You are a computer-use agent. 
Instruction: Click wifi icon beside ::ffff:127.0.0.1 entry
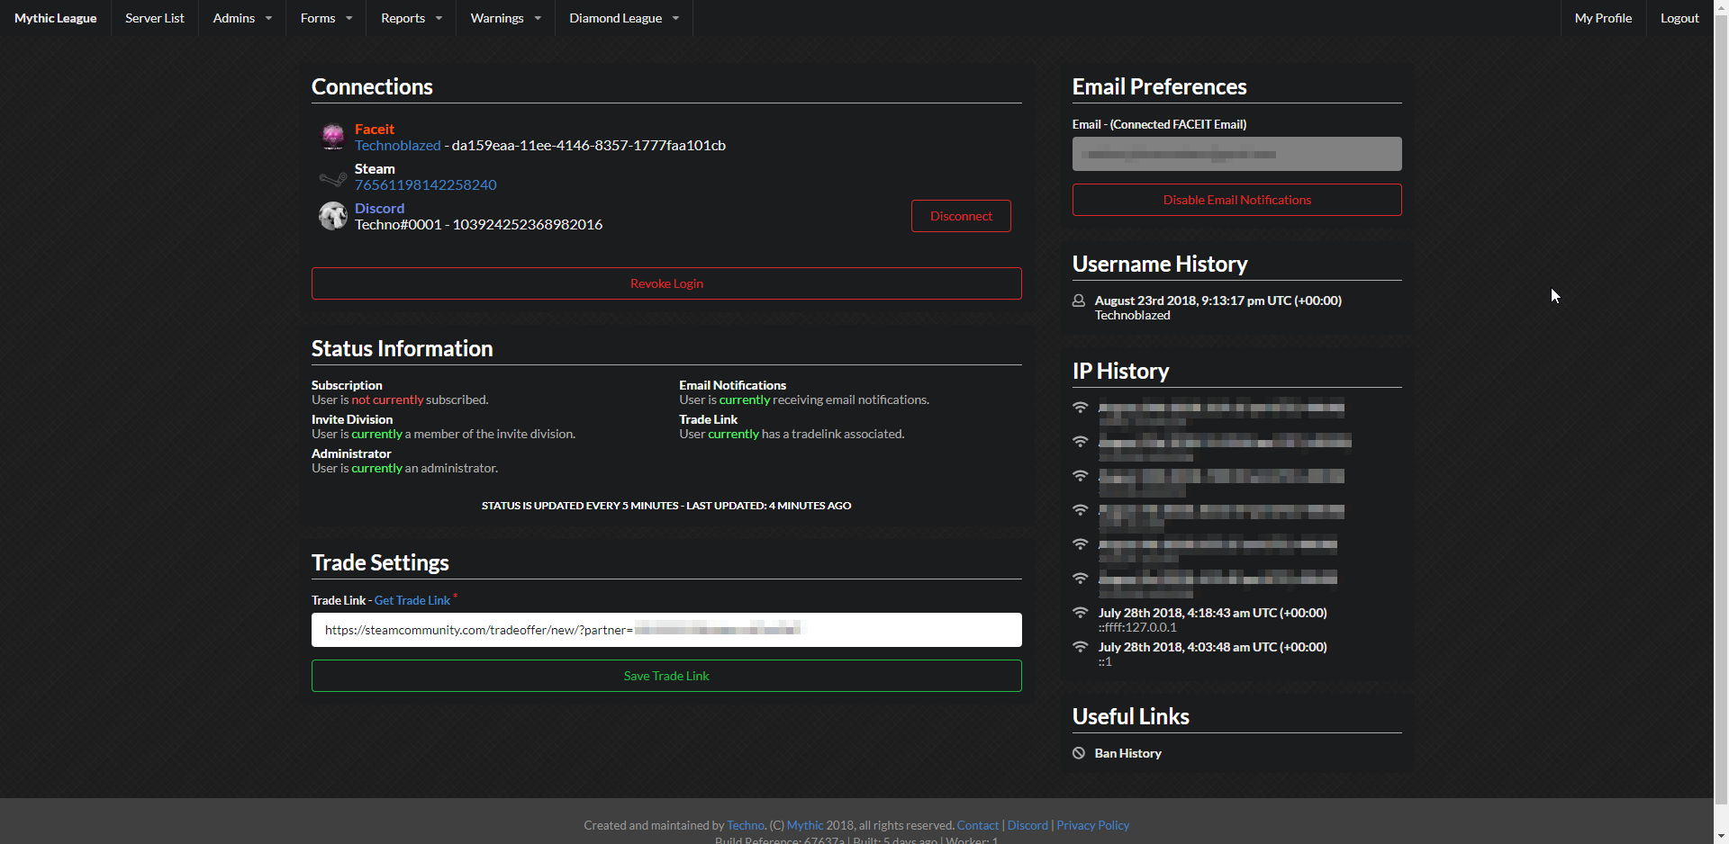(x=1081, y=613)
